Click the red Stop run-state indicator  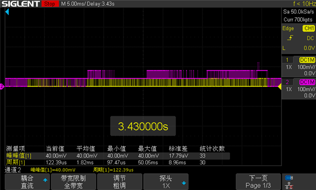[x=50, y=4]
